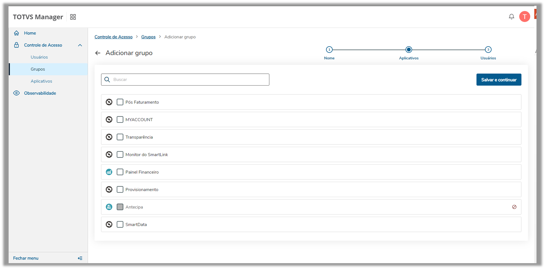
Task: Open Usuários in the sidebar
Action: pos(39,57)
